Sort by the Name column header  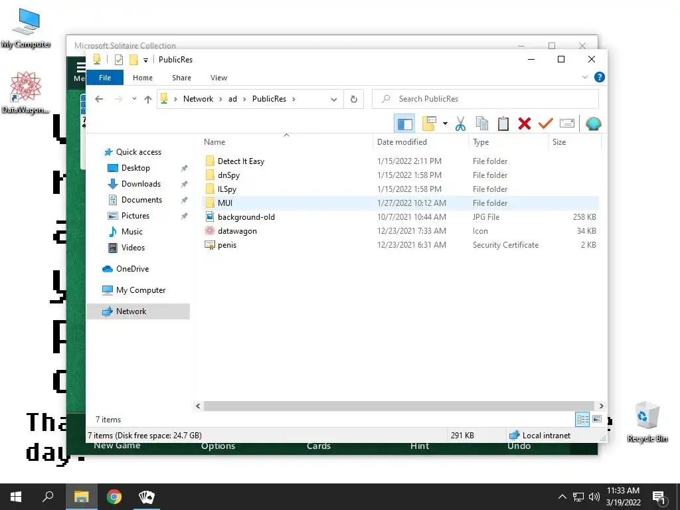pos(214,142)
